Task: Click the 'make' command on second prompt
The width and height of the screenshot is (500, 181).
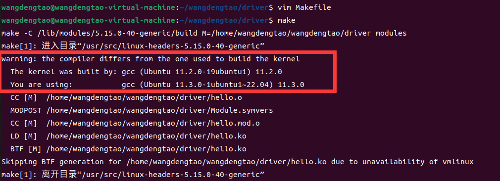Action: point(286,20)
